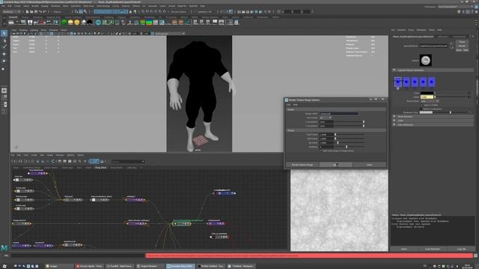Click the black dome shelf icon
Viewport: 479px width, 269px height.
[90, 22]
